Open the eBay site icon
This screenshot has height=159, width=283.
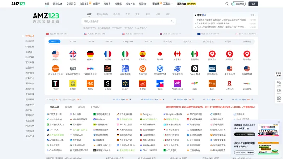(x=195, y=83)
